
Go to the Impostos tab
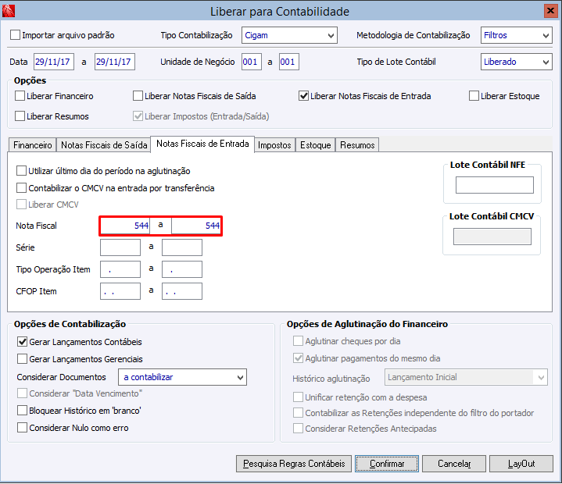point(274,145)
